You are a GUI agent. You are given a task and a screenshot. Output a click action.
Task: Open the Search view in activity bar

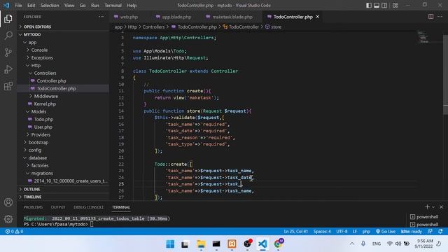click(8, 36)
